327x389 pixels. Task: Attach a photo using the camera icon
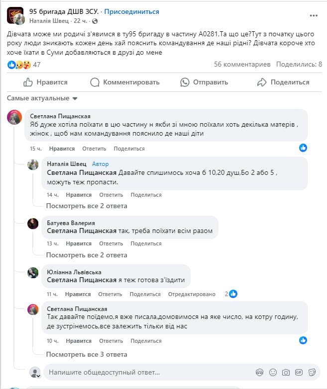pyautogui.click(x=286, y=372)
